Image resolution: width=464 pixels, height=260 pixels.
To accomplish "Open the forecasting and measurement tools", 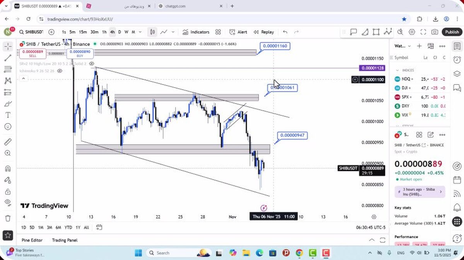I will click(x=8, y=93).
